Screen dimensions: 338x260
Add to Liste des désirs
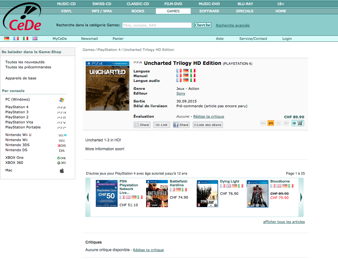207,125
